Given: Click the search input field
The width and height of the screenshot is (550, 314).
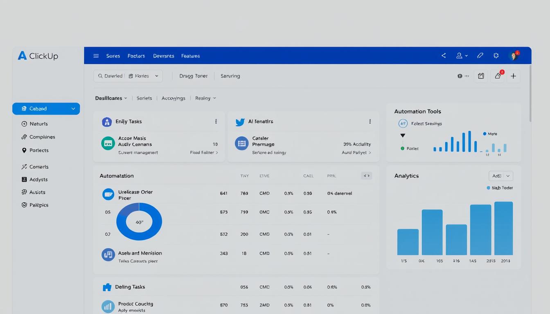Looking at the screenshot, I should tap(110, 76).
